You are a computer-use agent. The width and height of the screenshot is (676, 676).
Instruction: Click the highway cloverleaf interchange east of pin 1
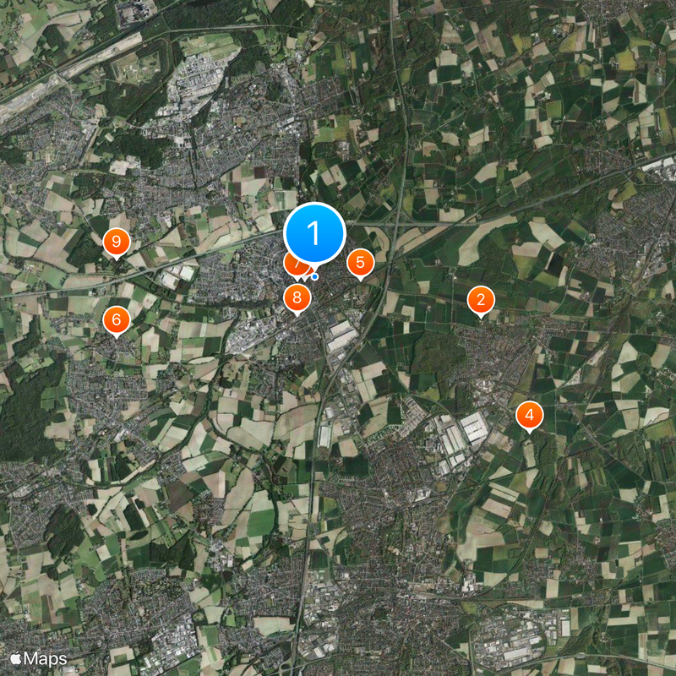pos(396,223)
